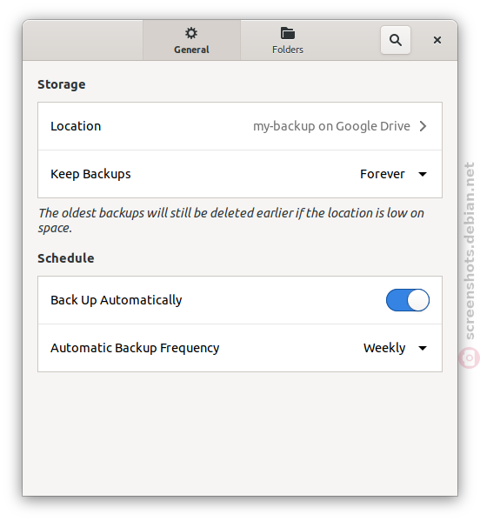480x521 pixels.
Task: Click the Schedule section heading
Action: click(66, 258)
